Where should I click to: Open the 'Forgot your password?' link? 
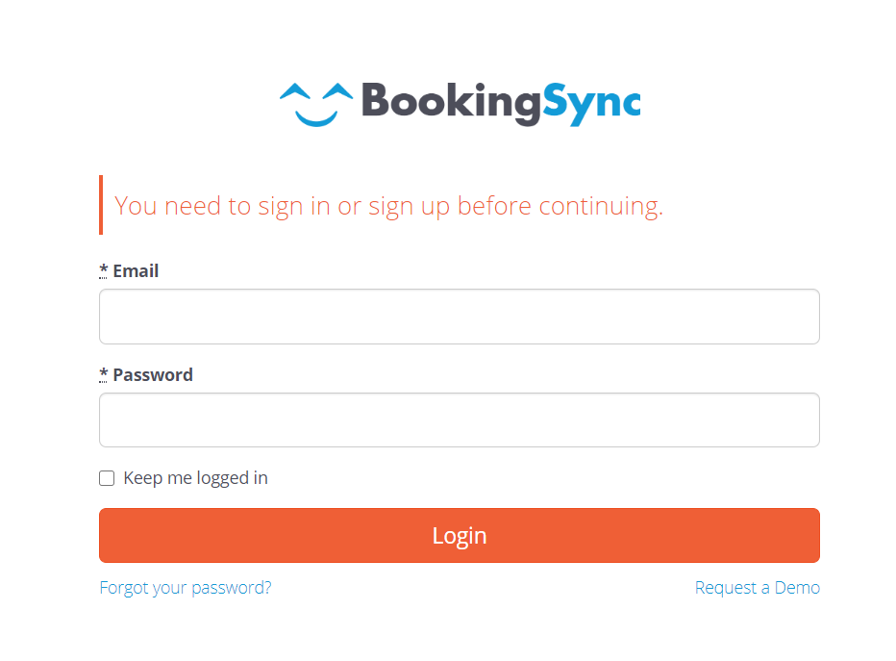(186, 588)
